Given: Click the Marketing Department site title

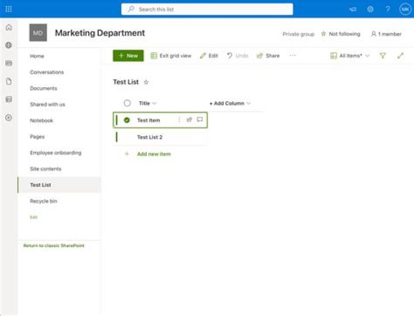Looking at the screenshot, I should click(100, 33).
